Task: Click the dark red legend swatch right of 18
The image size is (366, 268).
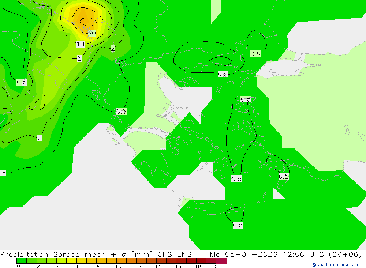Action: (x=201, y=261)
